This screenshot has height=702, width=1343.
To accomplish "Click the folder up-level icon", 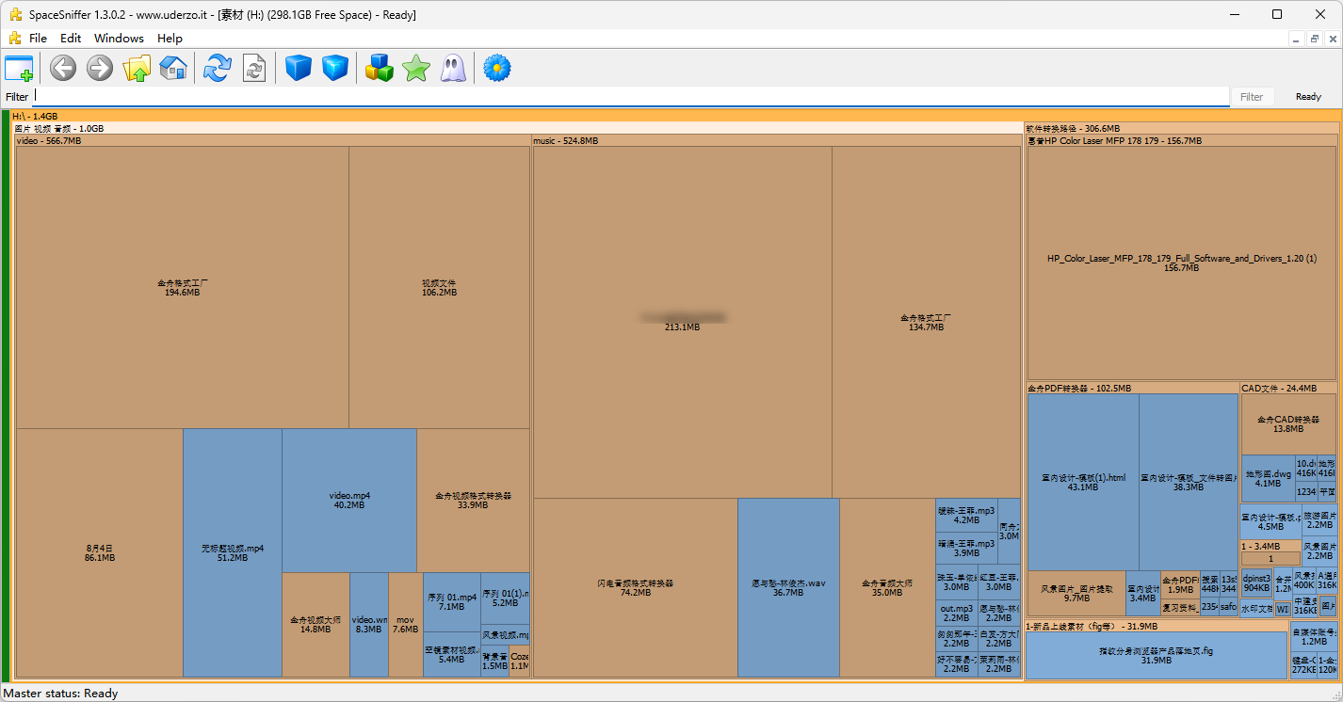I will tap(137, 68).
